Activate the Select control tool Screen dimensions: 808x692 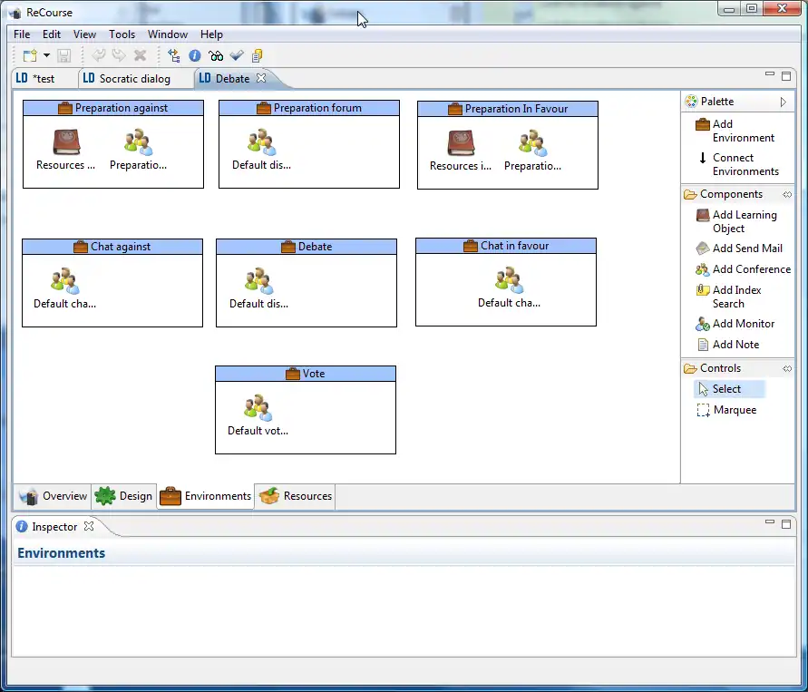point(725,389)
